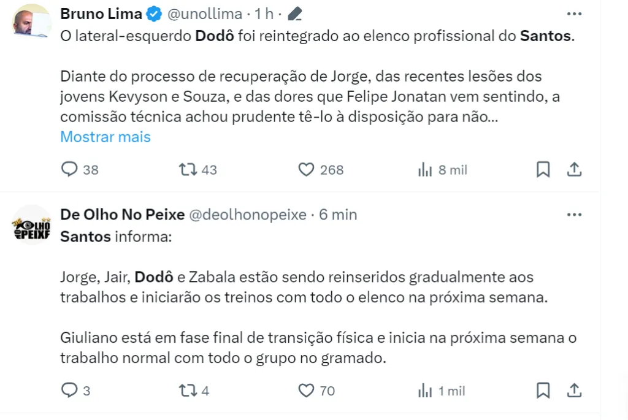This screenshot has height=420, width=628.
Task: Repost De Olho No Peixe tweet
Action: click(x=186, y=390)
